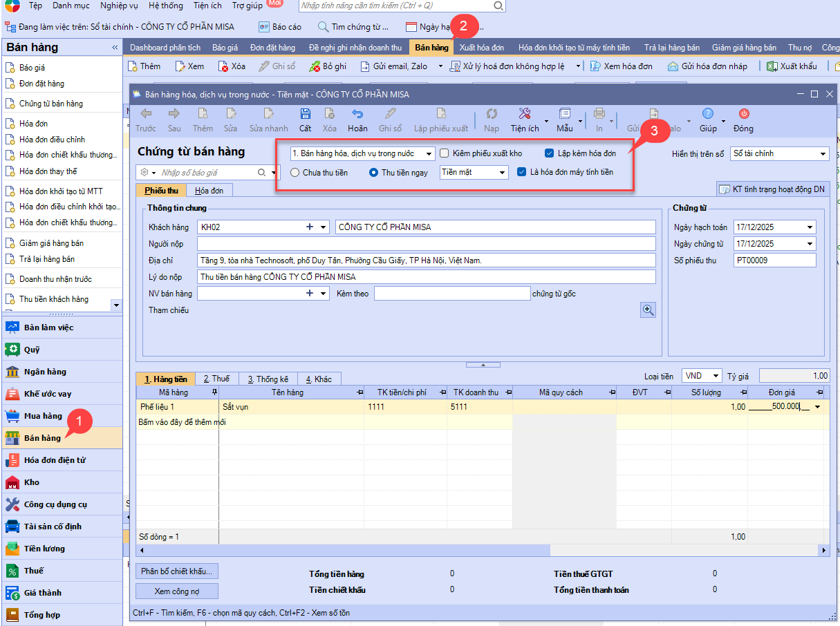Click the Hoãn undo icon

point(357,114)
